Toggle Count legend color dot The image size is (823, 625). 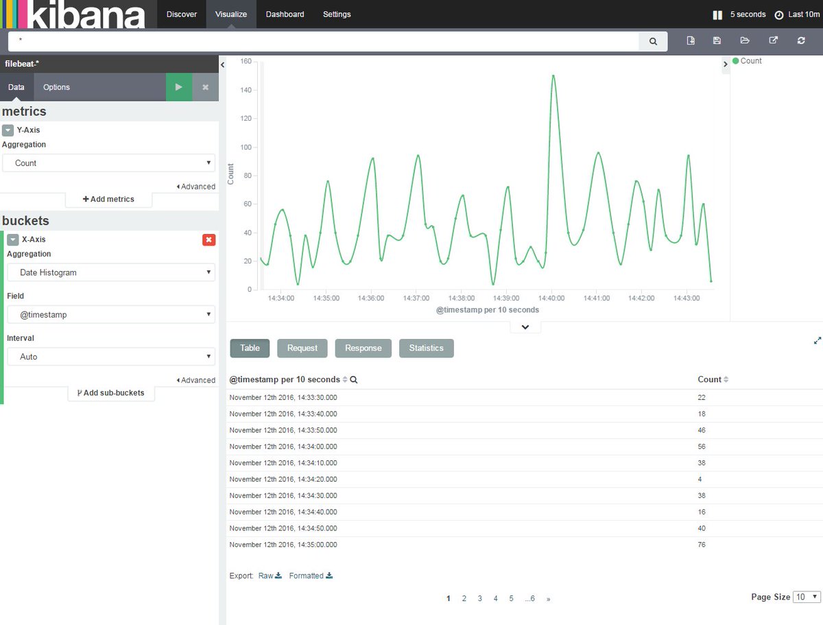(736, 61)
